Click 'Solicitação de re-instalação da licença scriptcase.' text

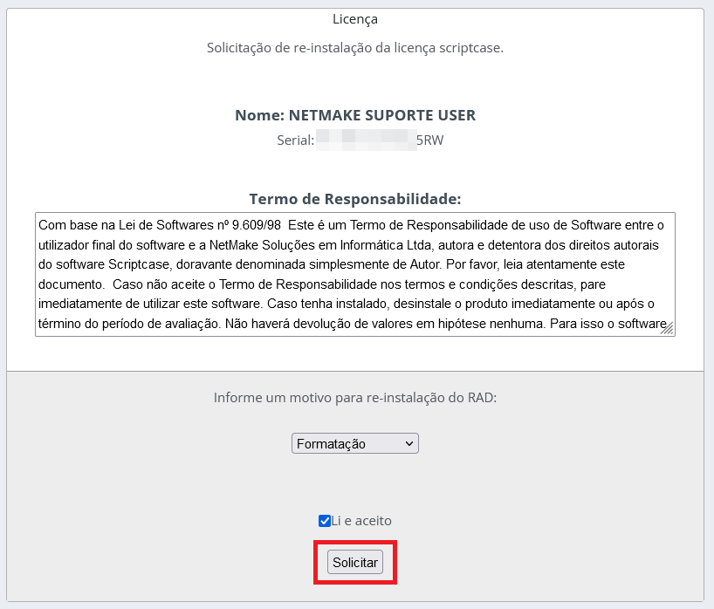(x=355, y=48)
